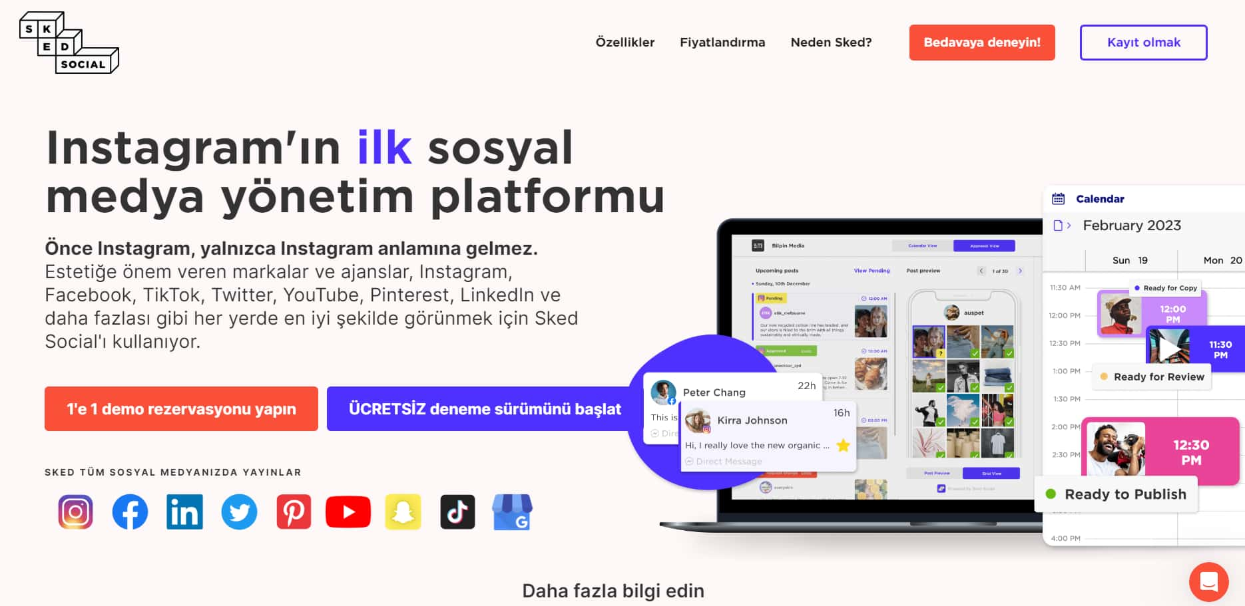1245x606 pixels.
Task: Click the Calendar panel title
Action: click(1100, 199)
